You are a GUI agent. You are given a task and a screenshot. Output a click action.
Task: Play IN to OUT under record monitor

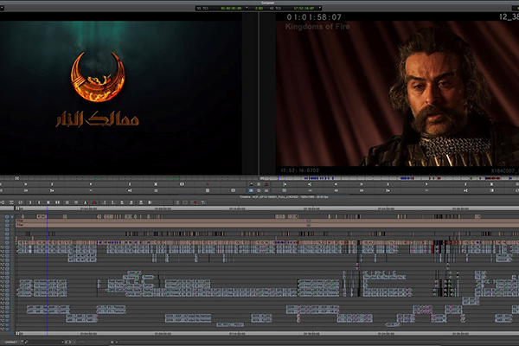tap(426, 190)
